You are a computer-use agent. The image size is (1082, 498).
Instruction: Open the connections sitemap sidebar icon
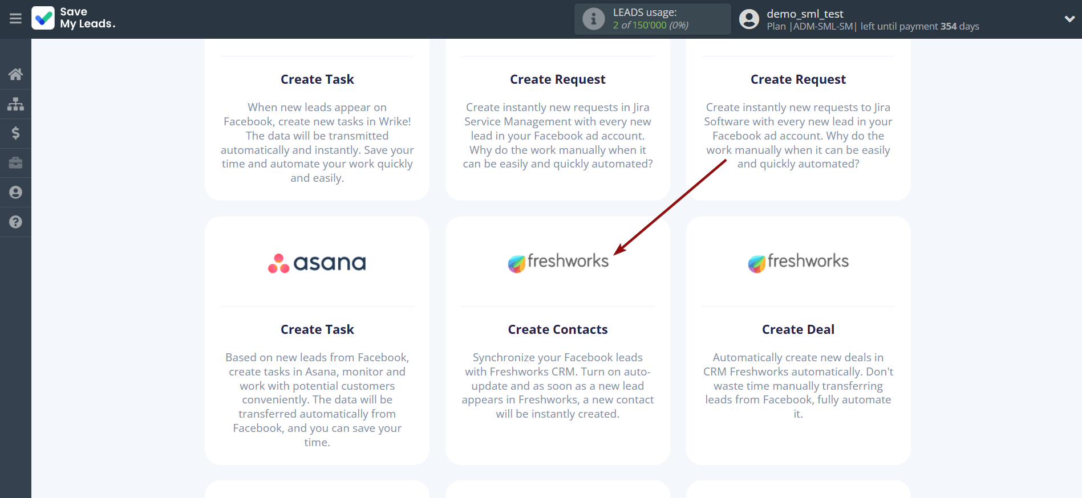[15, 104]
